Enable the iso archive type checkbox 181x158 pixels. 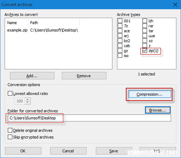(120, 55)
